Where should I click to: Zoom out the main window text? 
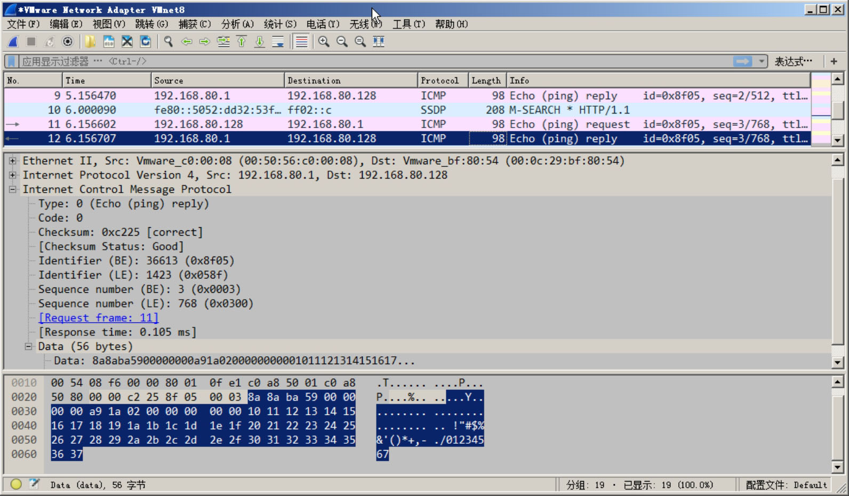tap(342, 42)
